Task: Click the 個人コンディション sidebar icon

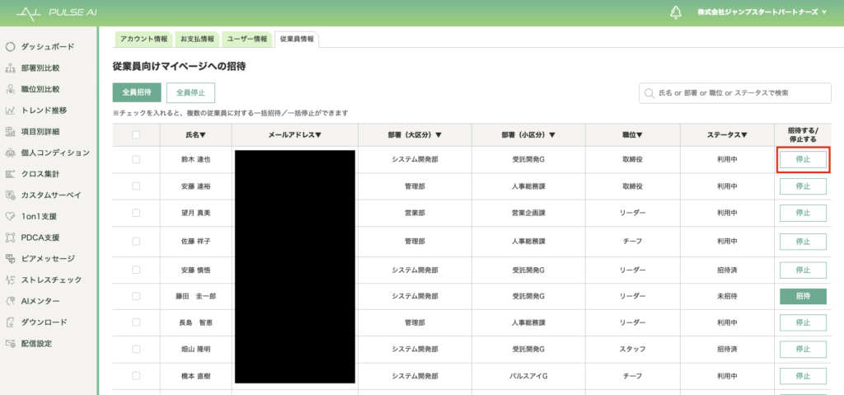Action: (x=10, y=153)
